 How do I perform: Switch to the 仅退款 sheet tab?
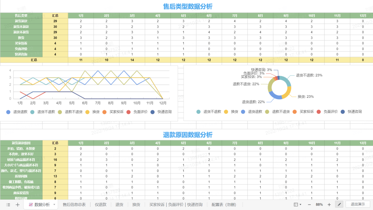[101, 204]
